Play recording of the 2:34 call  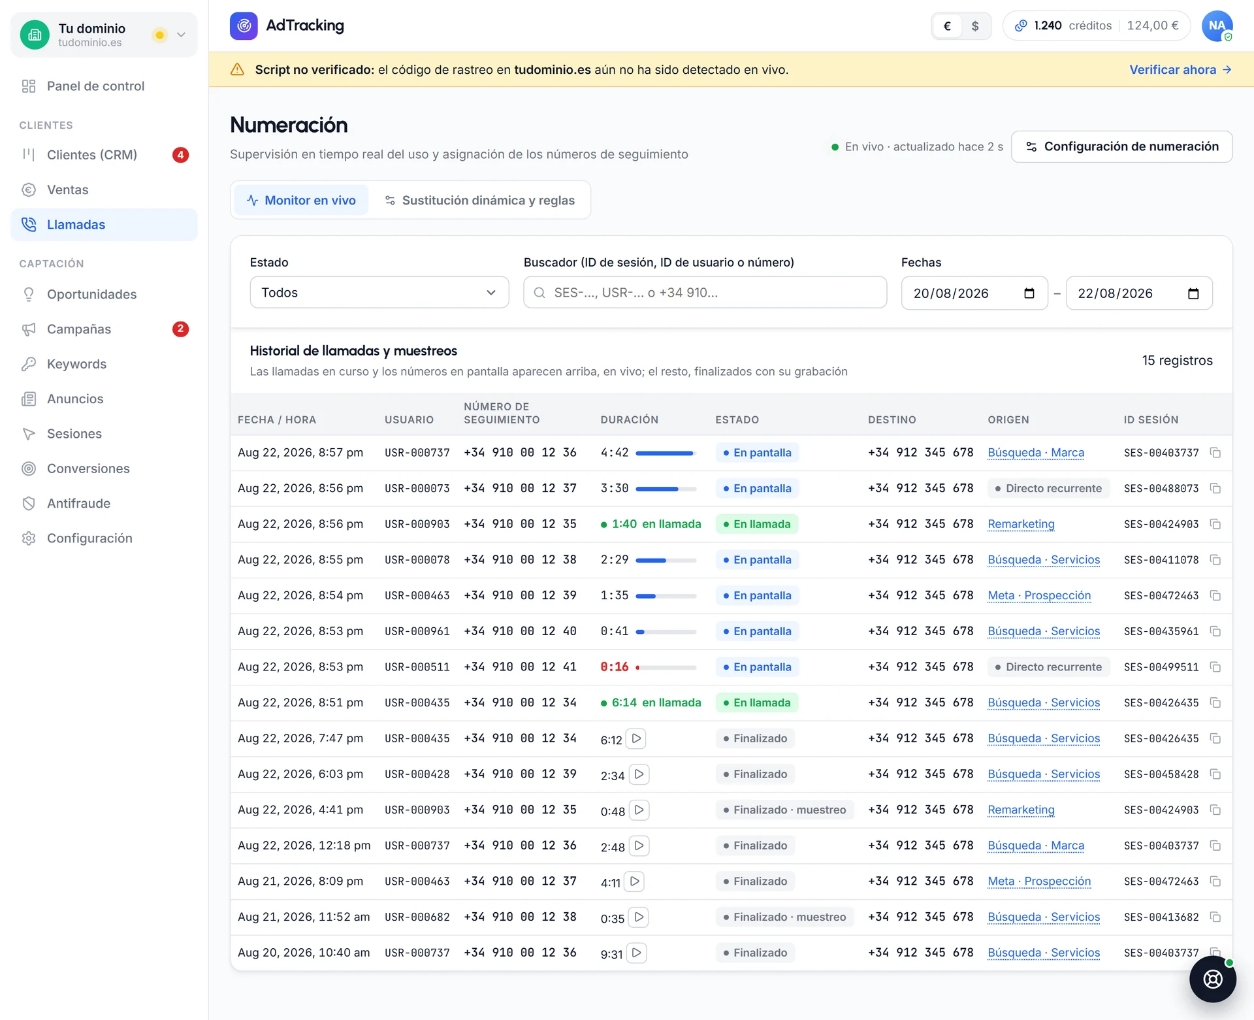(x=639, y=774)
